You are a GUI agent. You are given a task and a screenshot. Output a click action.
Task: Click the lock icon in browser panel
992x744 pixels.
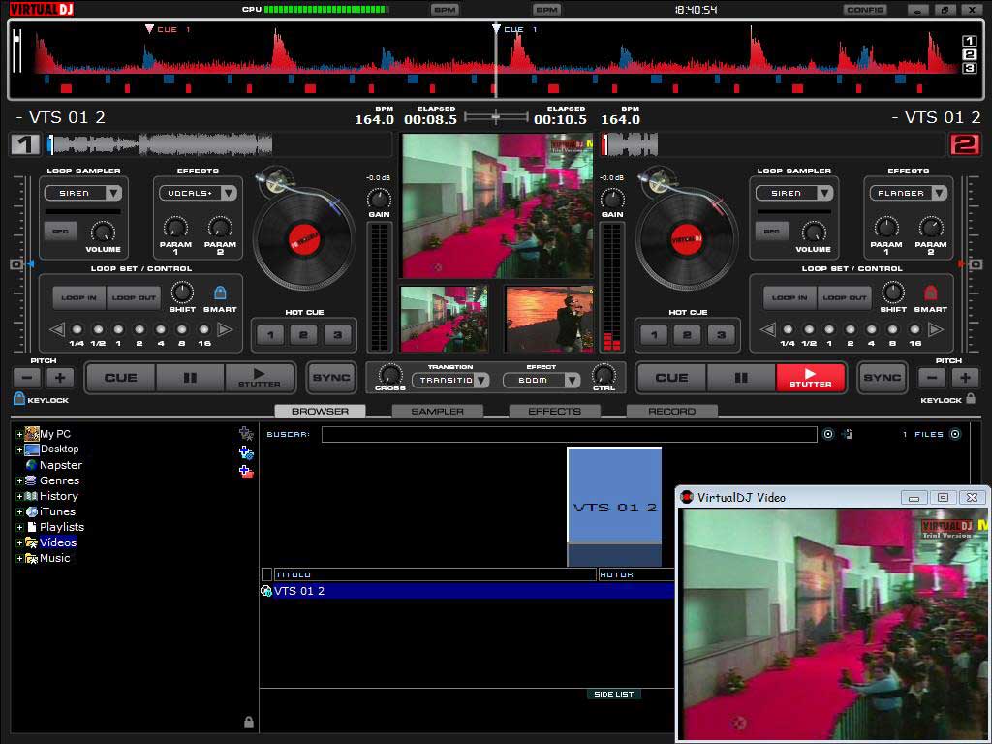pos(249,722)
